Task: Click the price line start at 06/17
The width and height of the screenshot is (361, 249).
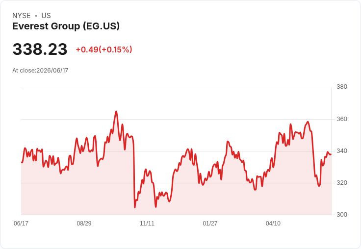Action: [22, 162]
